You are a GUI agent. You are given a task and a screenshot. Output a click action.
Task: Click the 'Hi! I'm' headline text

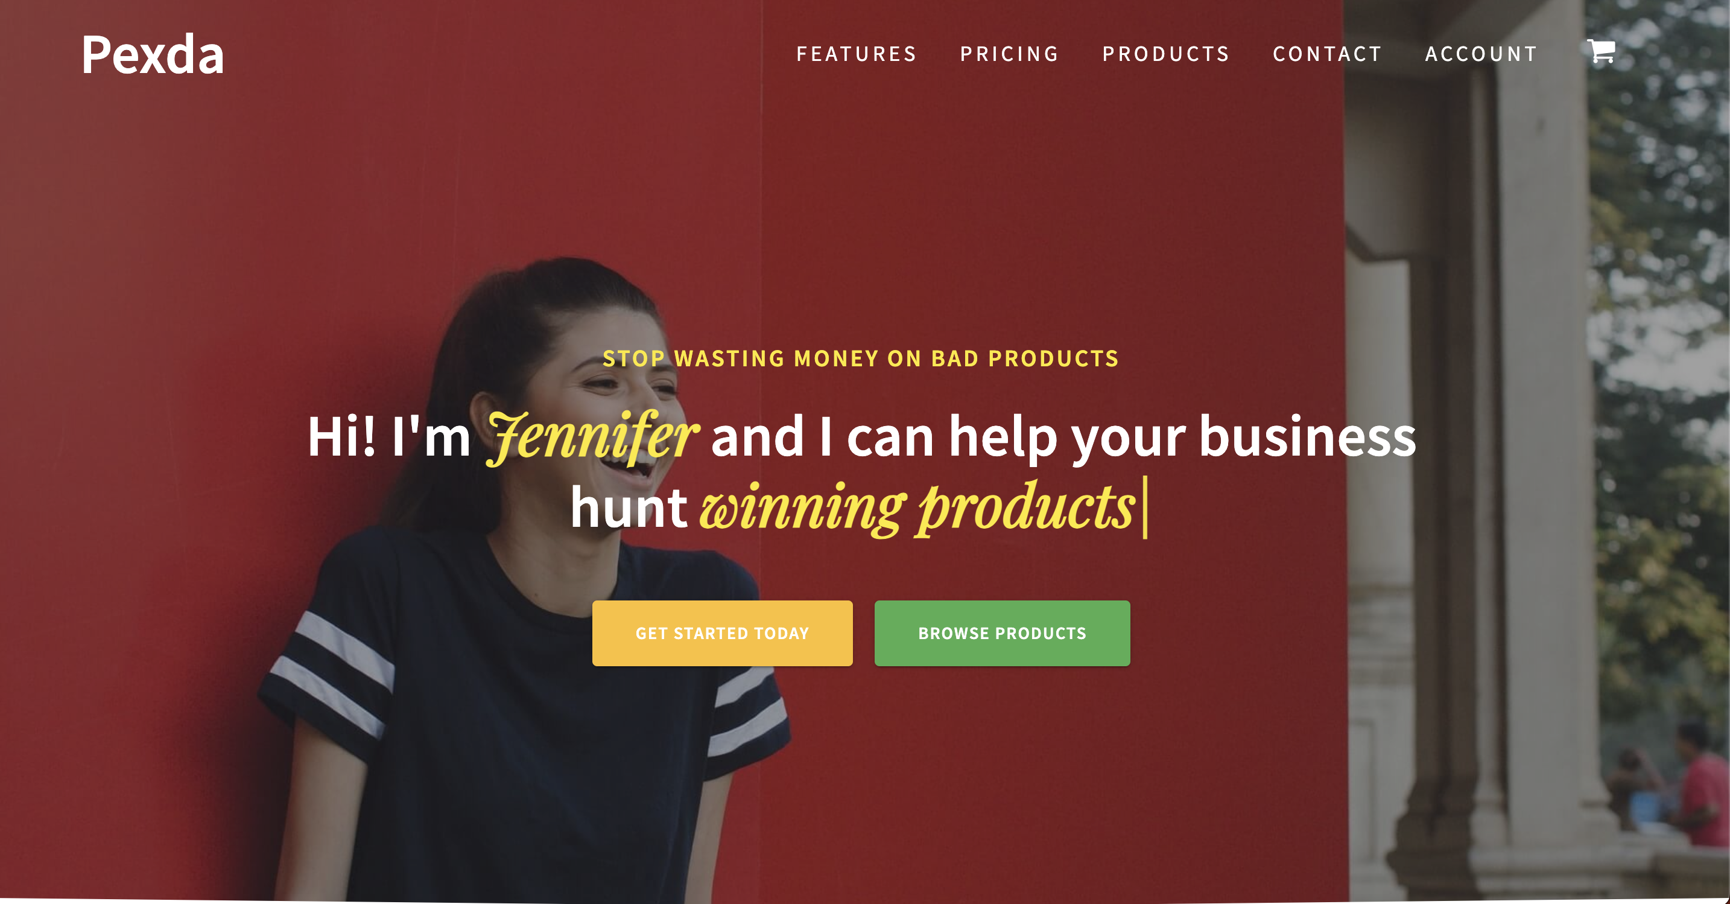389,437
